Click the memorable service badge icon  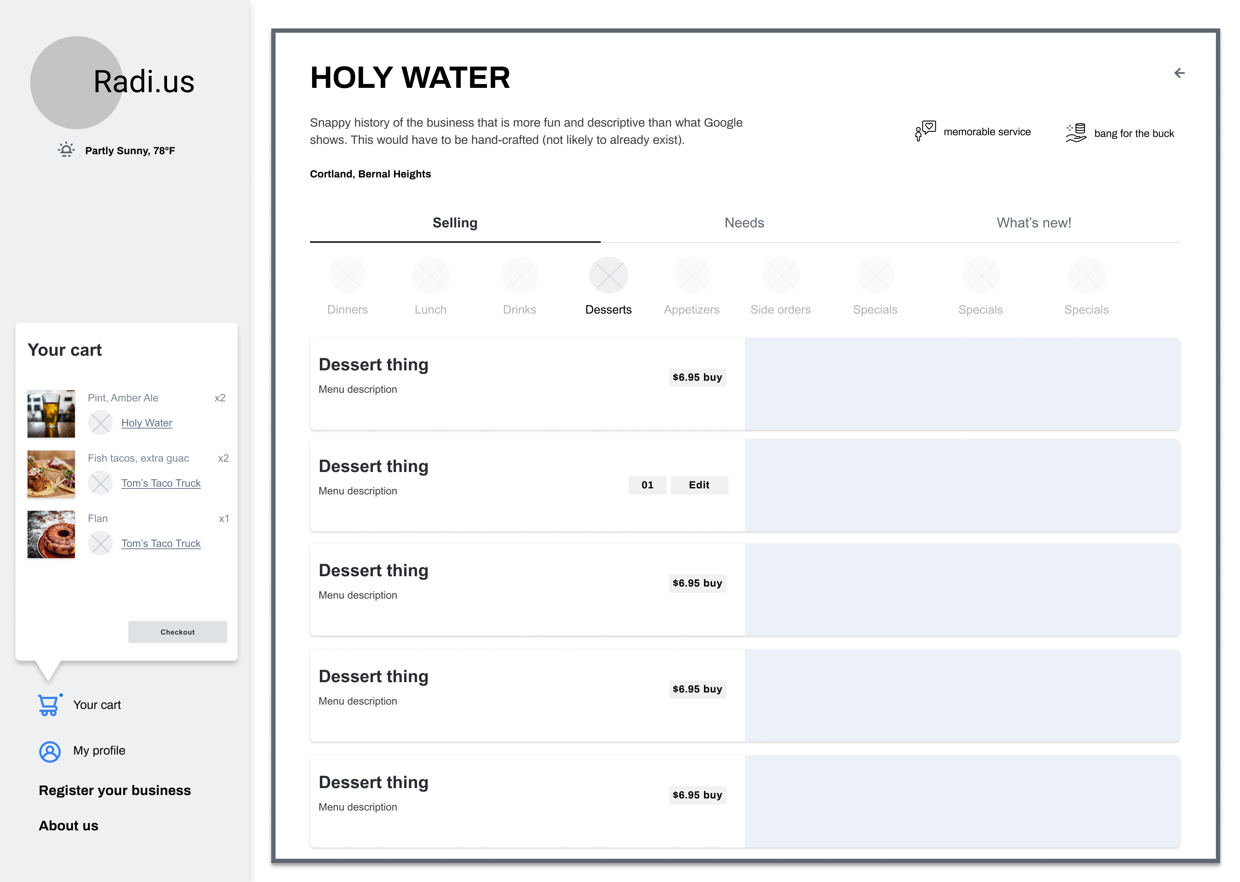pyautogui.click(x=925, y=131)
